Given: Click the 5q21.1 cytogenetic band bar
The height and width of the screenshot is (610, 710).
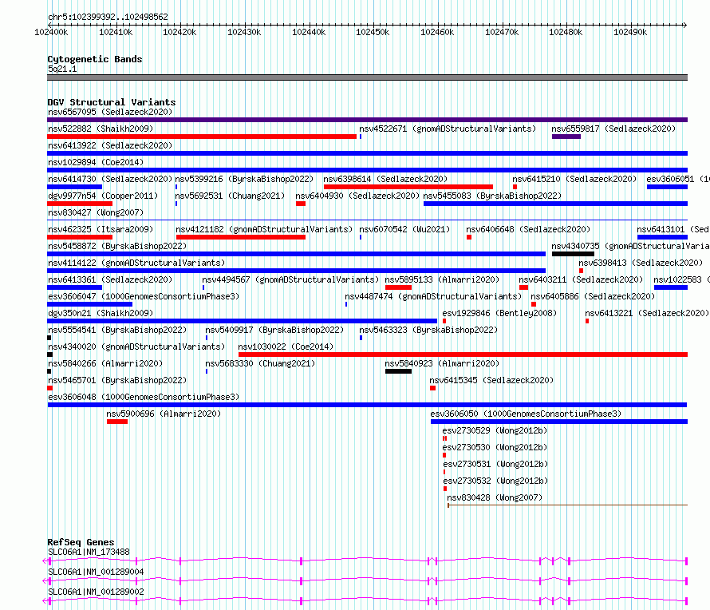Looking at the screenshot, I should 367,77.
